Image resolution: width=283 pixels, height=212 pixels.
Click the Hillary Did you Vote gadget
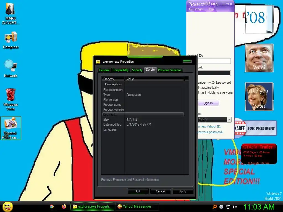(x=259, y=97)
